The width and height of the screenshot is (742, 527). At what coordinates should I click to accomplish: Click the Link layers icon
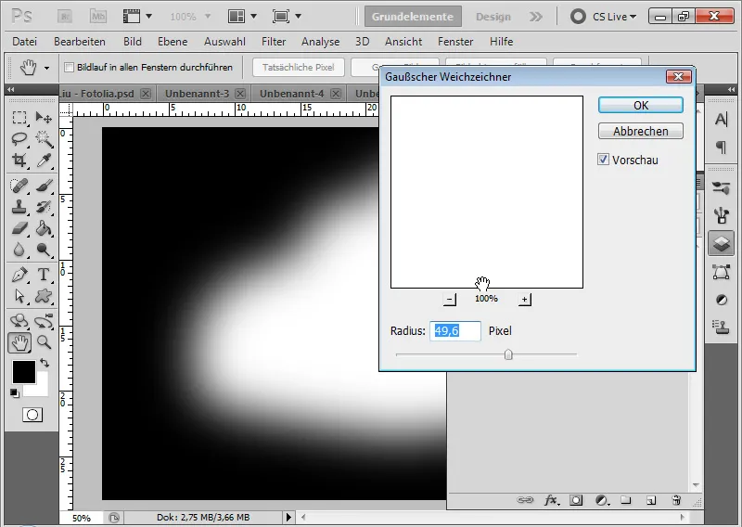coord(525,500)
